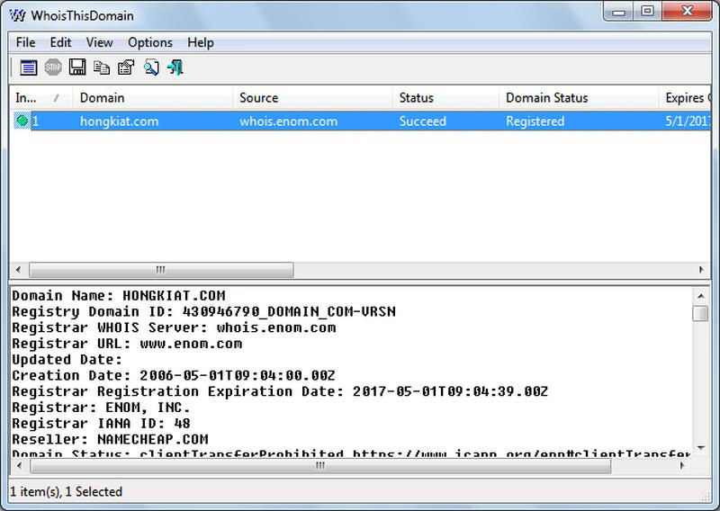Click the Creation Date line
Screen dimensions: 720x511
pyautogui.click(x=174, y=375)
